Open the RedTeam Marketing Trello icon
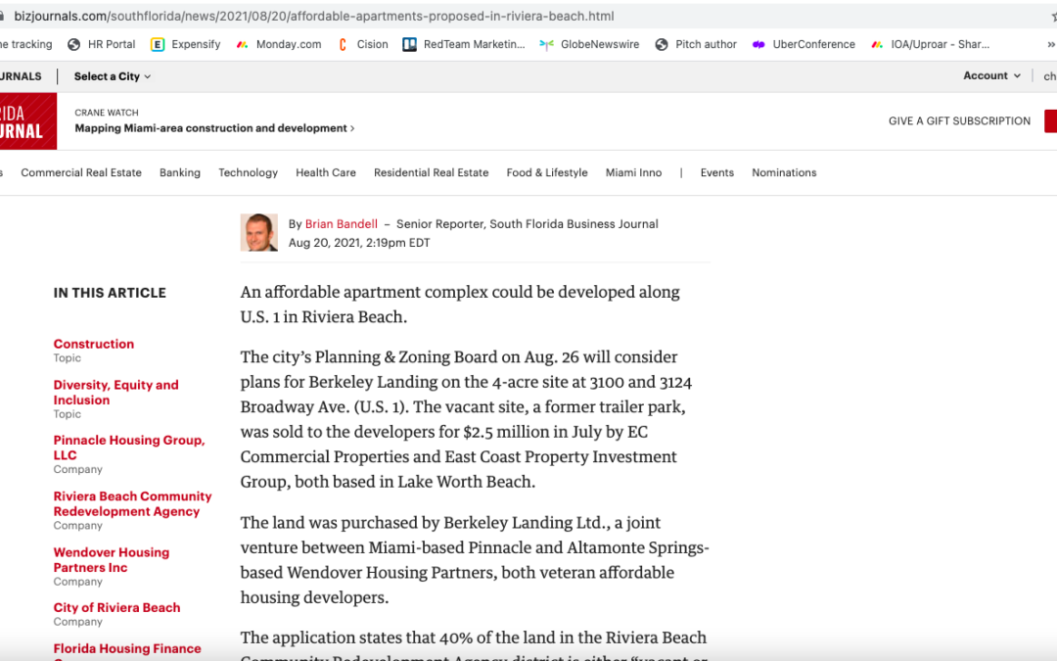This screenshot has width=1057, height=661. (409, 44)
